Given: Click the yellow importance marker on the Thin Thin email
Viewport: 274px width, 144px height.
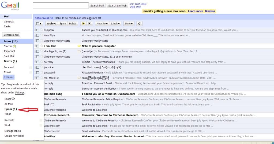Looking at the screenshot, I should coord(79,46).
